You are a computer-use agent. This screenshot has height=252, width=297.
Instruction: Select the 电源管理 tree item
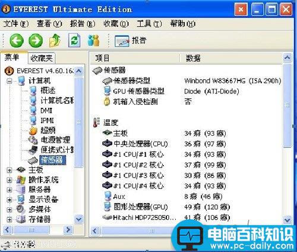pyautogui.click(x=55, y=140)
